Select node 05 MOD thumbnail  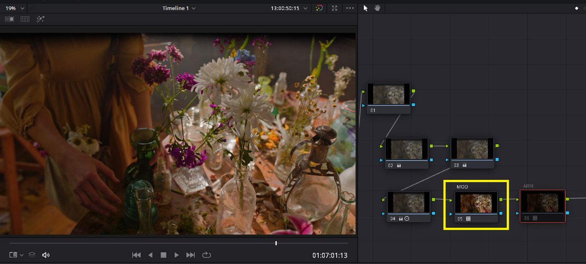(x=476, y=203)
